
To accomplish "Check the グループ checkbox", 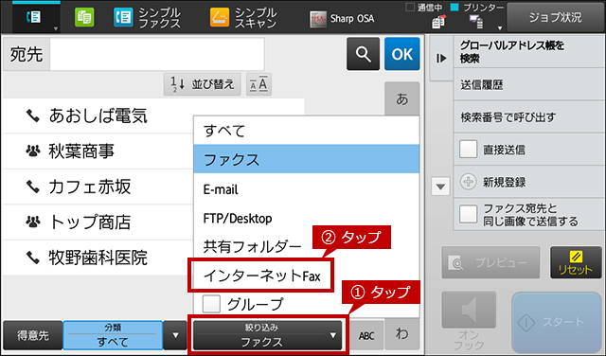I will (x=211, y=304).
